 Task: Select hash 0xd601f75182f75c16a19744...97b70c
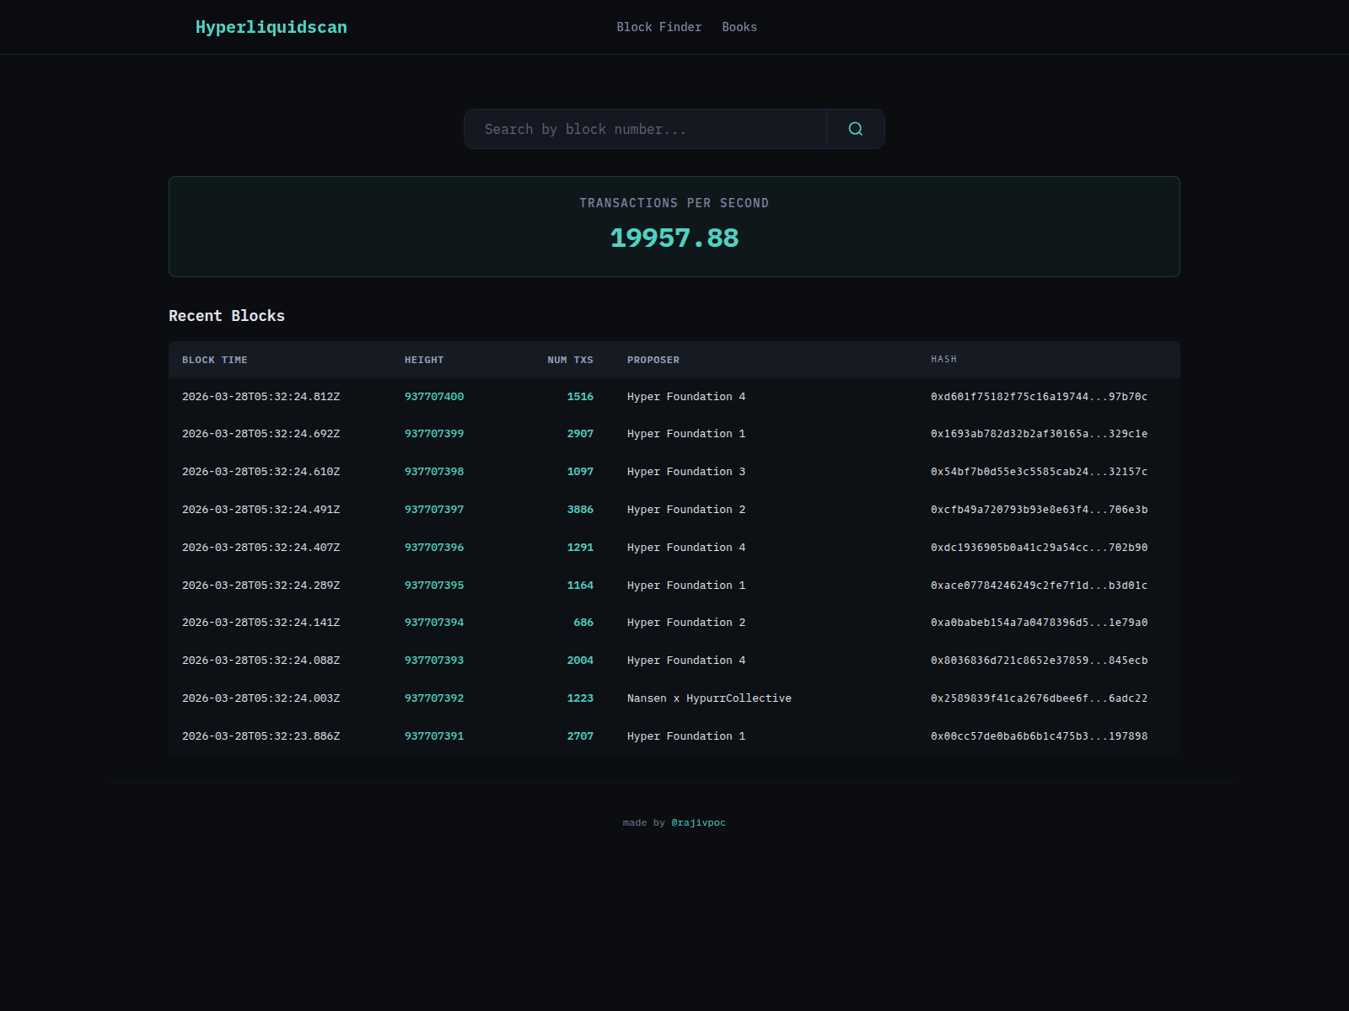click(1039, 397)
